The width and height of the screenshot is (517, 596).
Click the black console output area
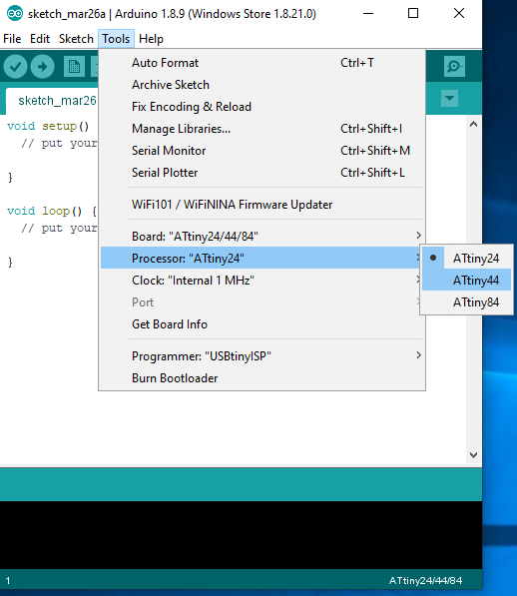coord(241,535)
